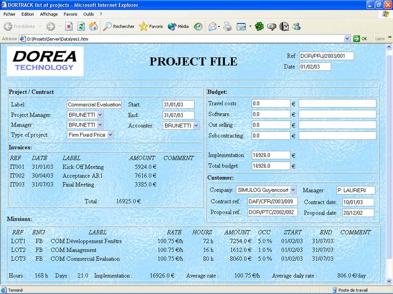
Task: Click the header Date field showing 01/02/03
Action: pyautogui.click(x=315, y=67)
